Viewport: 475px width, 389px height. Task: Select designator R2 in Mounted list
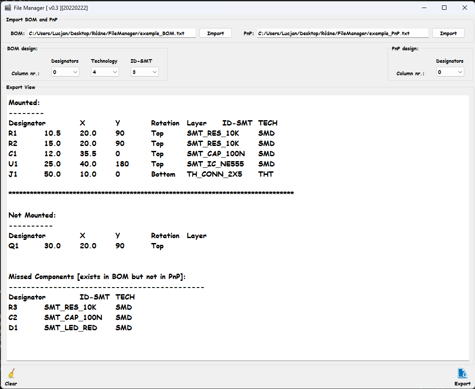pyautogui.click(x=13, y=144)
